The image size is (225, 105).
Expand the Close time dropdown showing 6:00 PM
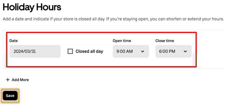[173, 51]
